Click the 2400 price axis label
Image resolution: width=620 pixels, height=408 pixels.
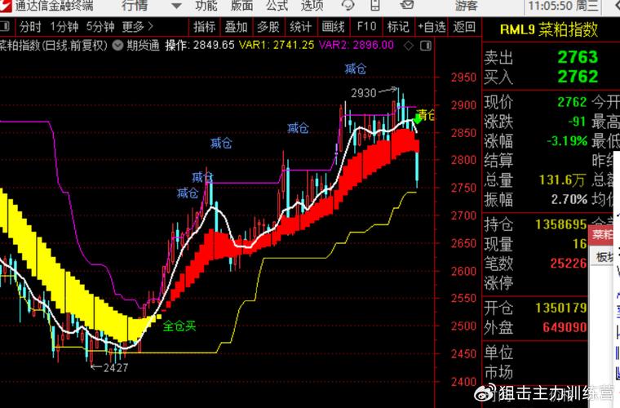[464, 382]
